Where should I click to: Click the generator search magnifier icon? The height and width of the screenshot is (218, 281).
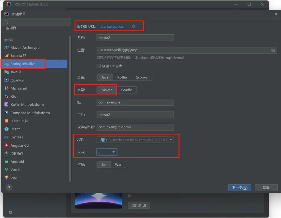(6, 22)
